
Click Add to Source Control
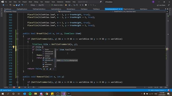point(157,90)
